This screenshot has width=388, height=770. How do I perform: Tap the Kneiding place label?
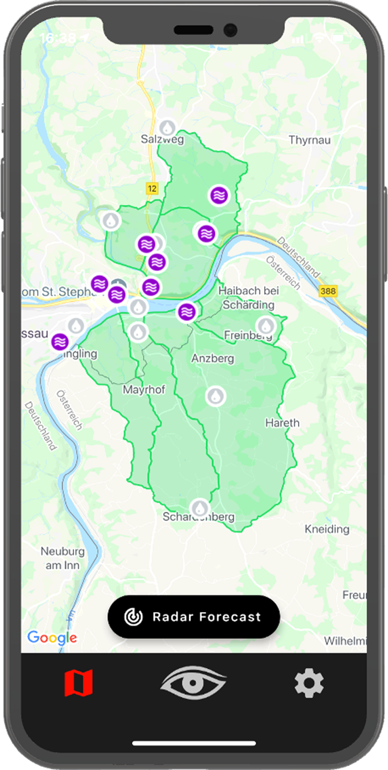pyautogui.click(x=327, y=529)
